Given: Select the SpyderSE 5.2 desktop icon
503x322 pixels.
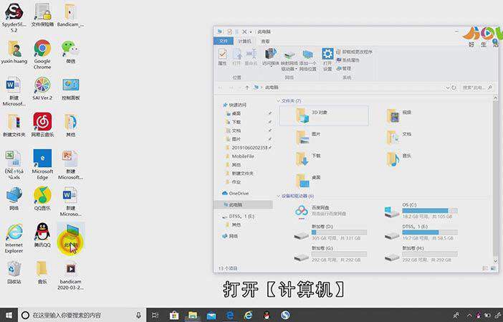Looking at the screenshot, I should [14, 18].
